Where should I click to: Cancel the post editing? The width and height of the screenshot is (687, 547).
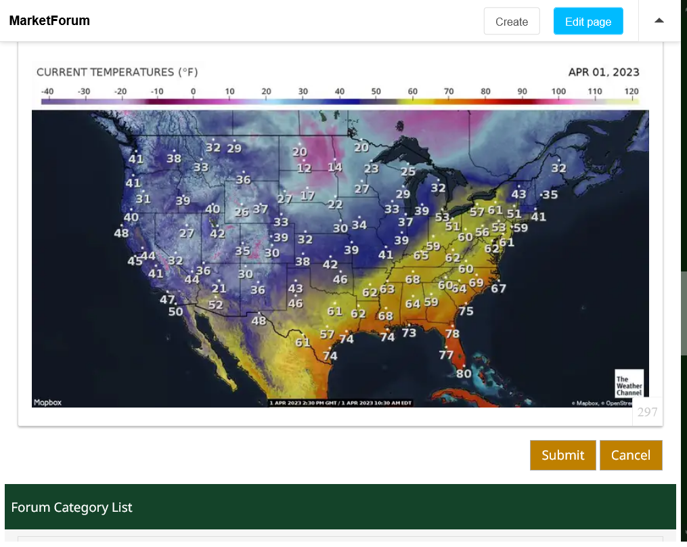[x=630, y=455]
